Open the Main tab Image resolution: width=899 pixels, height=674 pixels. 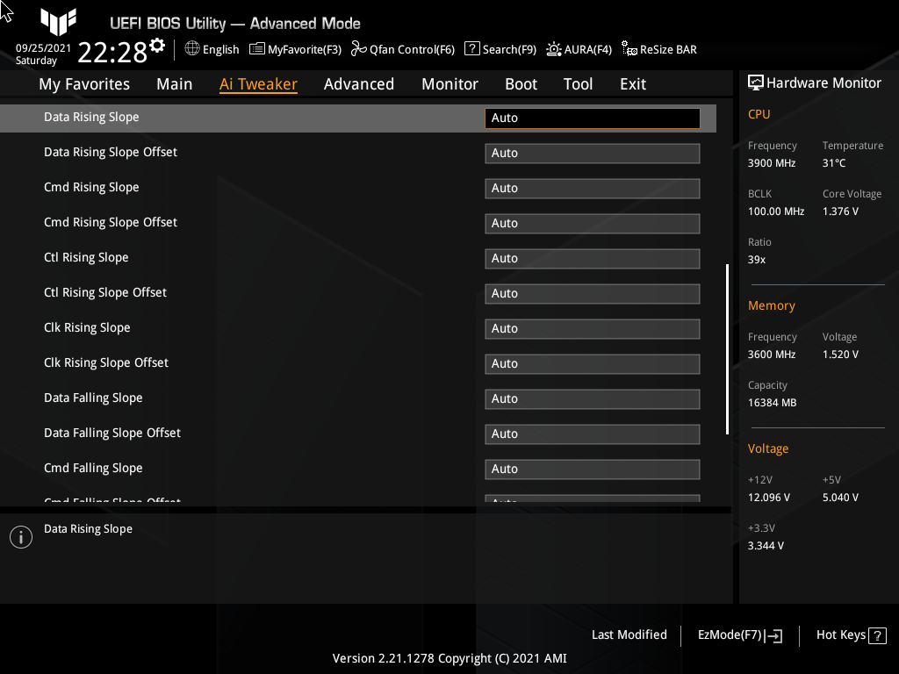175,84
